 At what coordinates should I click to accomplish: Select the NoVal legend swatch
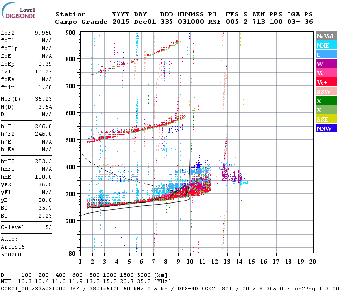click(x=326, y=36)
